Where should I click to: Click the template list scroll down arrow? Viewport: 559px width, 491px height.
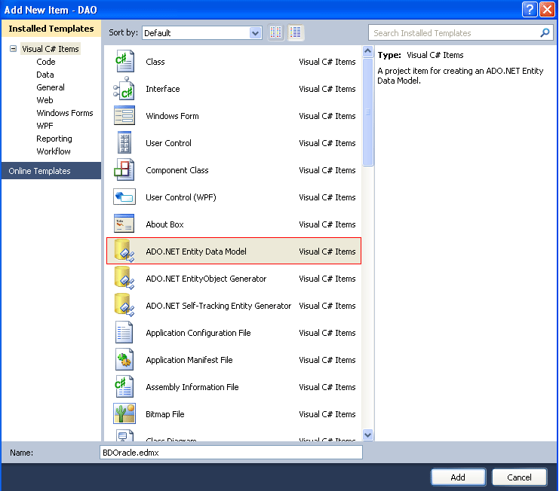[x=368, y=435]
